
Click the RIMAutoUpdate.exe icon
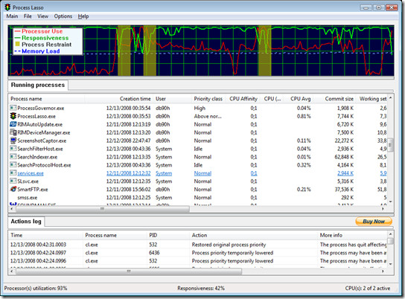pyautogui.click(x=13, y=124)
